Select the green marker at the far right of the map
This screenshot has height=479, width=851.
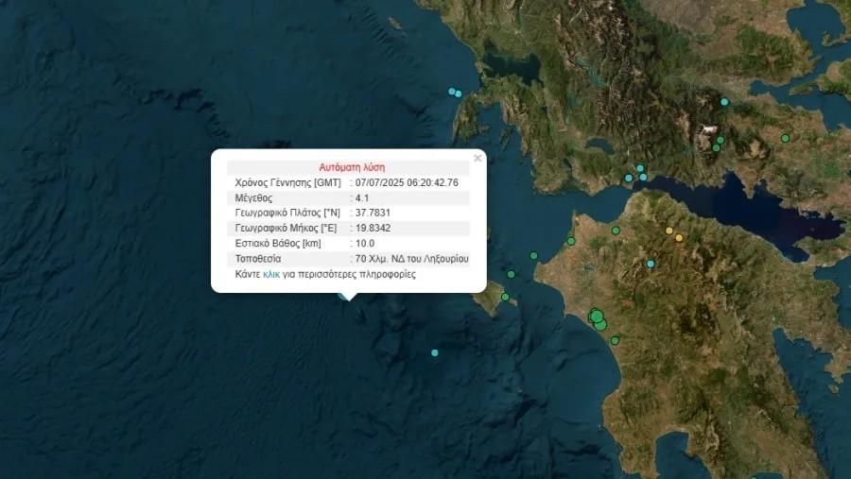coord(785,139)
